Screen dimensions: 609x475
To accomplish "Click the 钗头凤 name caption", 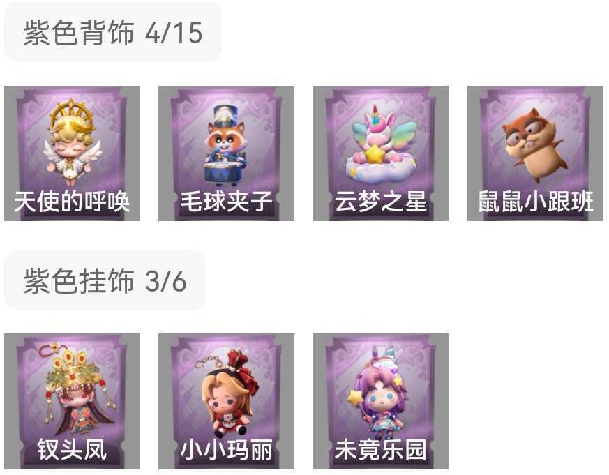I will click(72, 449).
